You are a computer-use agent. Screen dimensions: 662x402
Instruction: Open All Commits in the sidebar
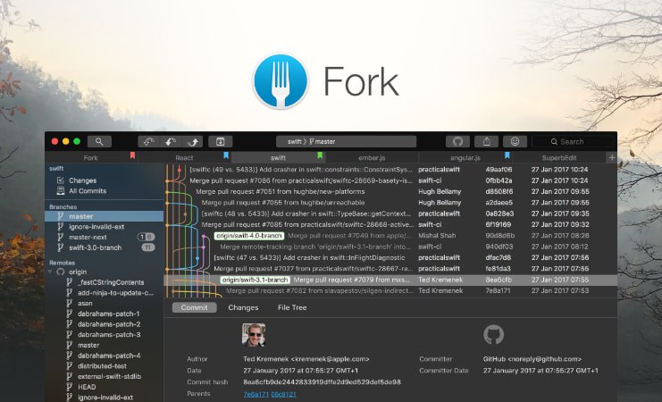pyautogui.click(x=88, y=191)
